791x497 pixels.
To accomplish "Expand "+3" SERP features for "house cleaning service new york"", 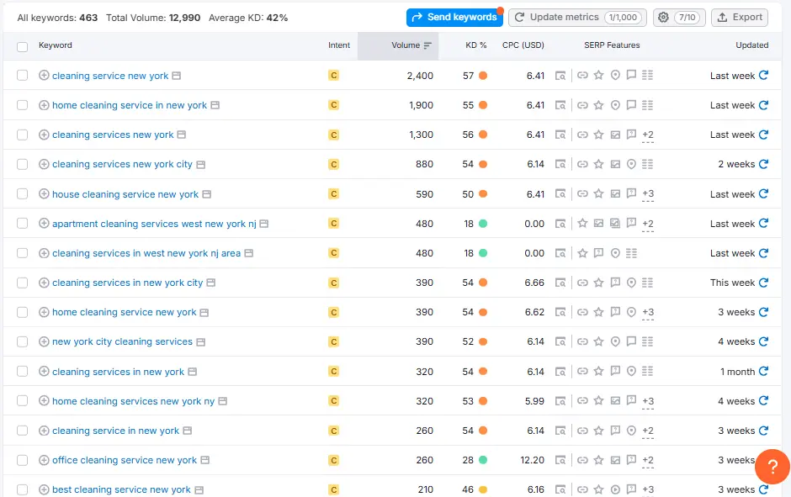I will tap(647, 193).
